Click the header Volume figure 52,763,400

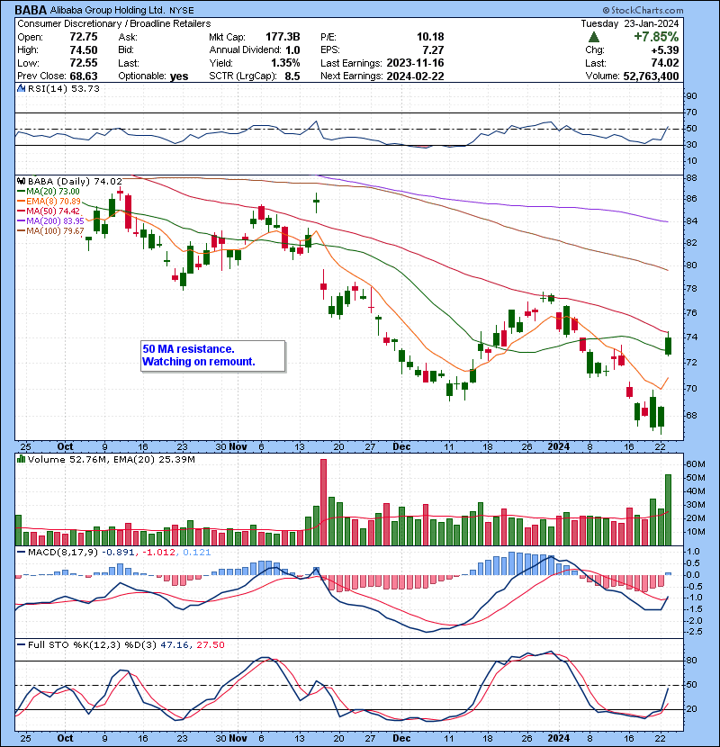click(x=651, y=76)
